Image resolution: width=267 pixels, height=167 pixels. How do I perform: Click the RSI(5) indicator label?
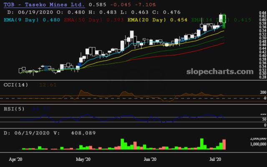[x=15, y=108]
